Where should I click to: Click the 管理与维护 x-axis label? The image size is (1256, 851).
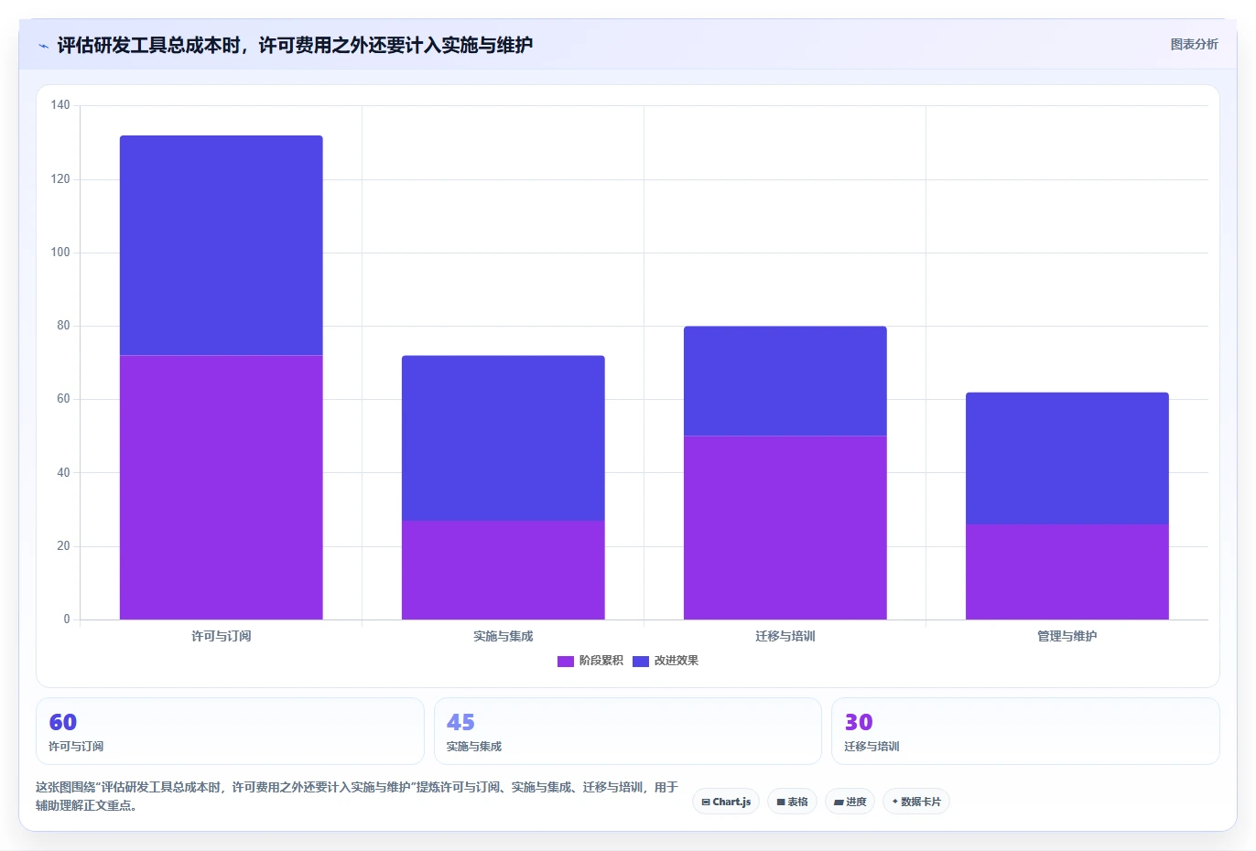(x=1067, y=636)
